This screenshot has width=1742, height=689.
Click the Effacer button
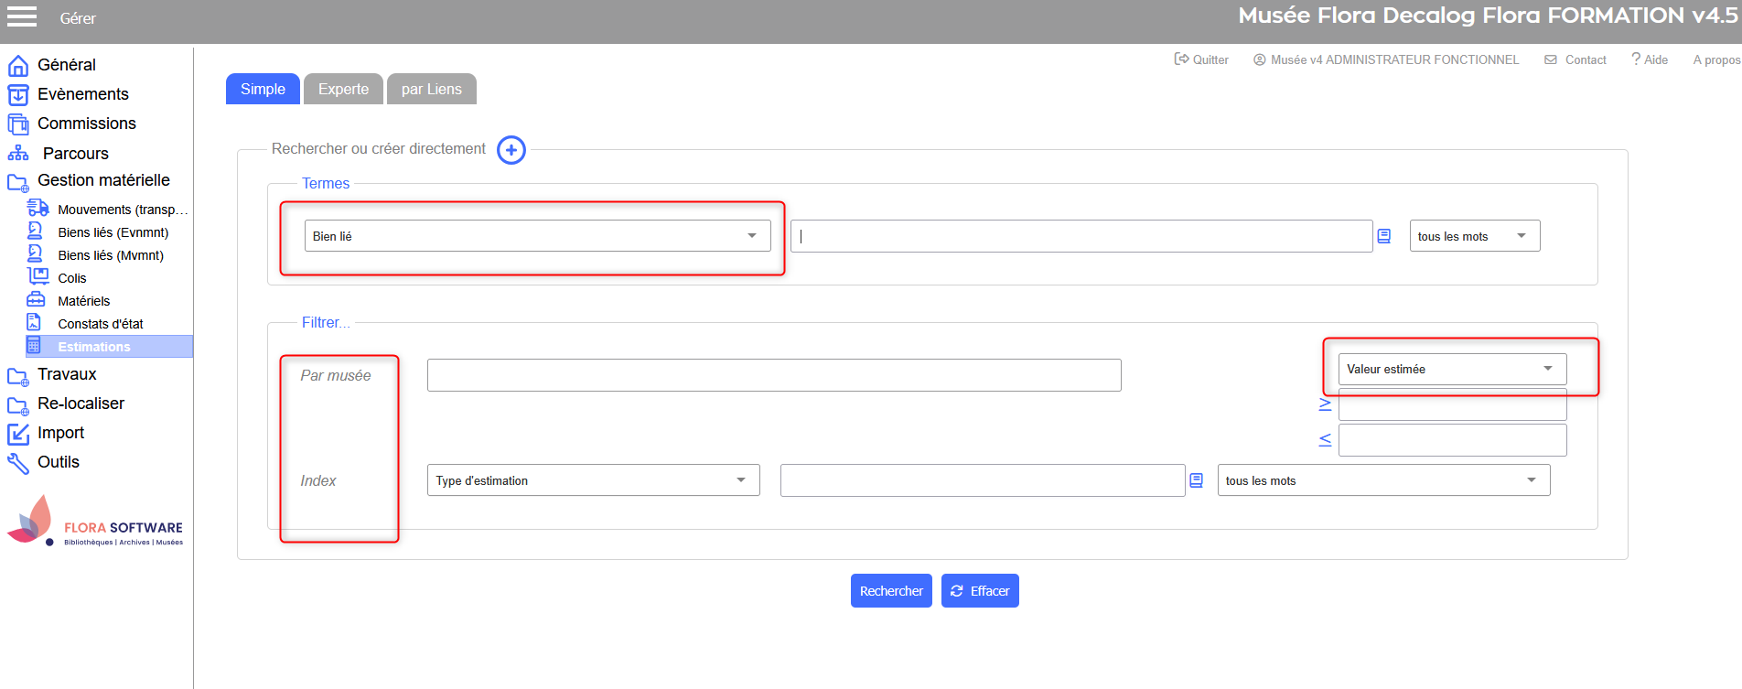[x=980, y=591]
